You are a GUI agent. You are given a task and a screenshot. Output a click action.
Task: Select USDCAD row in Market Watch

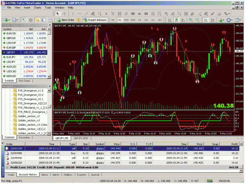tap(25, 71)
